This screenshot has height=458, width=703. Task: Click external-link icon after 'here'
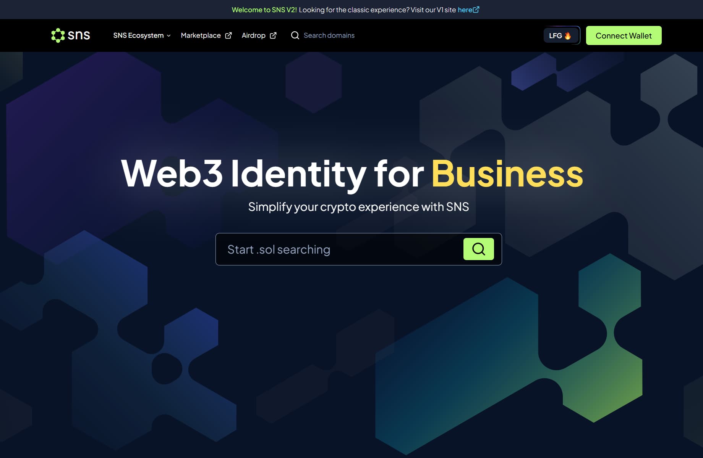pos(476,10)
